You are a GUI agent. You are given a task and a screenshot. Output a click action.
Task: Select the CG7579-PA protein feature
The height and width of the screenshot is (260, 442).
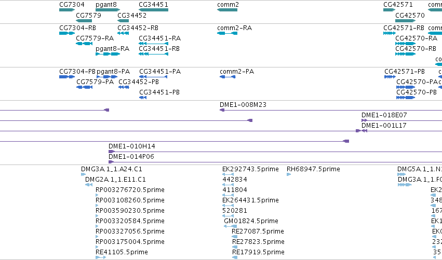[85, 87]
